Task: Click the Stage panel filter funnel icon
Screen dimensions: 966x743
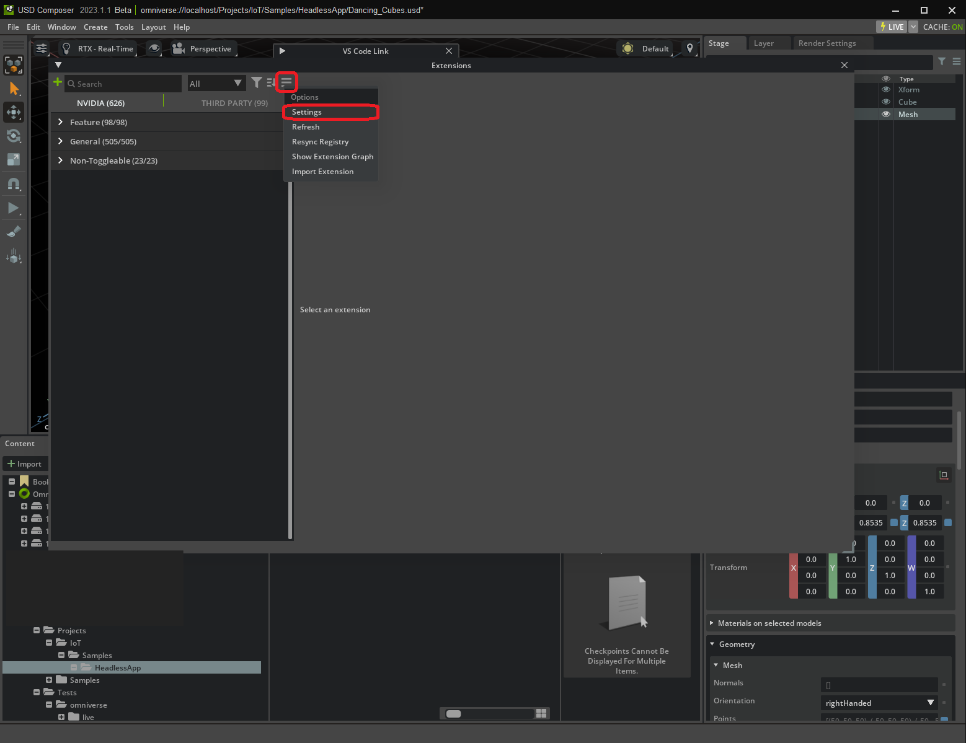Action: [x=942, y=61]
